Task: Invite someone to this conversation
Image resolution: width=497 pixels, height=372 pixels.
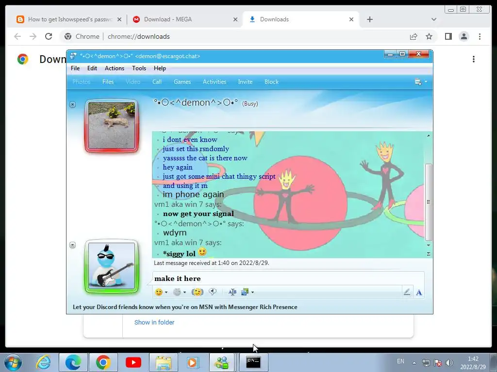Action: point(245,82)
